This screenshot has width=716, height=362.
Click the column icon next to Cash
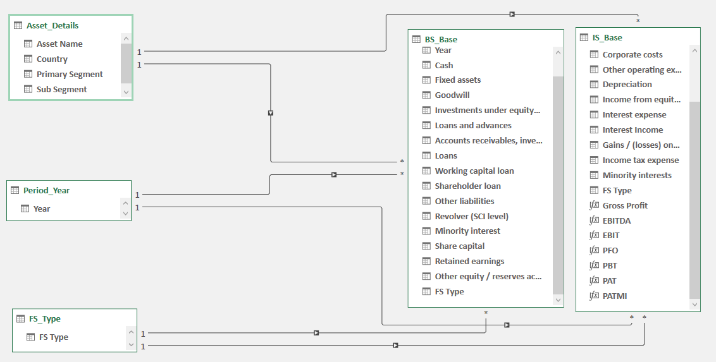point(426,65)
